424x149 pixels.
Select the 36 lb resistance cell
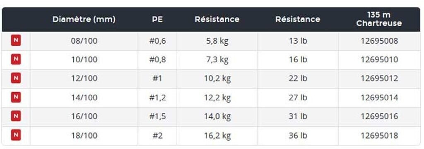click(298, 136)
